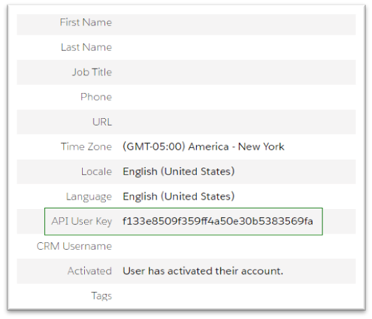This screenshot has height=319, width=372.
Task: Select the (GMT-05:00) America - New York value
Action: 204,147
